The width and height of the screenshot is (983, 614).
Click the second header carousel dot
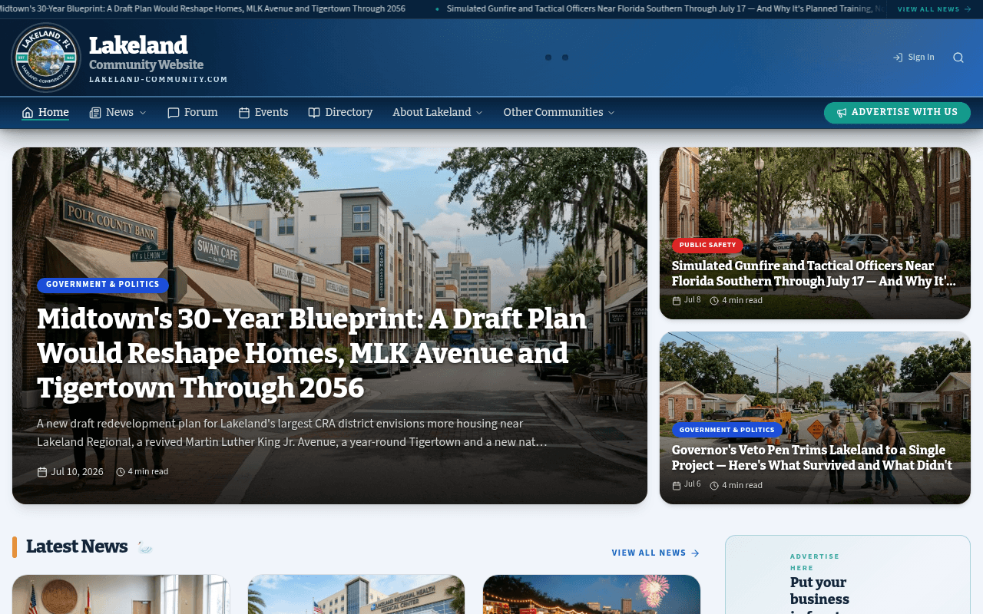coord(565,58)
